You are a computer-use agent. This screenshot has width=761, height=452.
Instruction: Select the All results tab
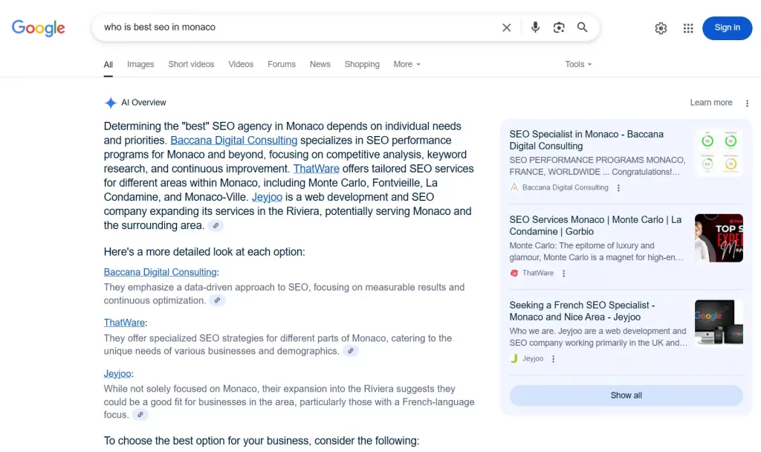tap(109, 65)
